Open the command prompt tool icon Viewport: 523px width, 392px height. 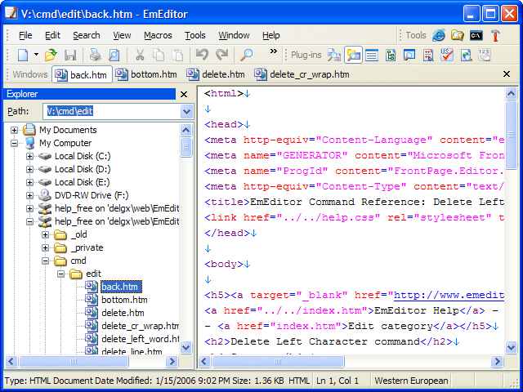[476, 35]
